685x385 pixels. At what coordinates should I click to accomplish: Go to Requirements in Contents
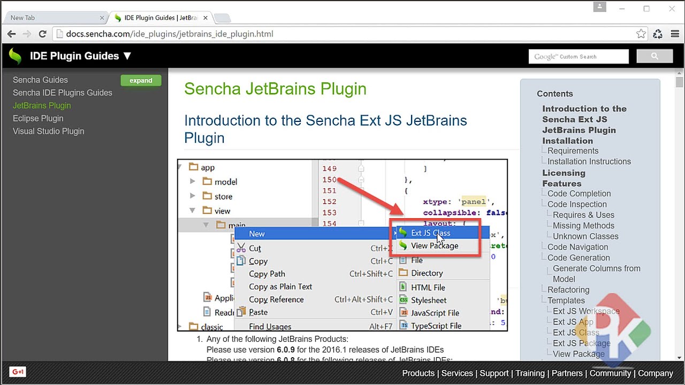coord(573,151)
